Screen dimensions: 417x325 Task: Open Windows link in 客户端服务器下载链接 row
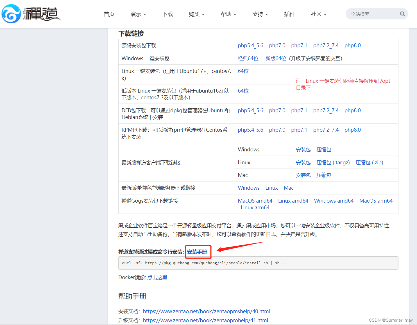pyautogui.click(x=249, y=188)
